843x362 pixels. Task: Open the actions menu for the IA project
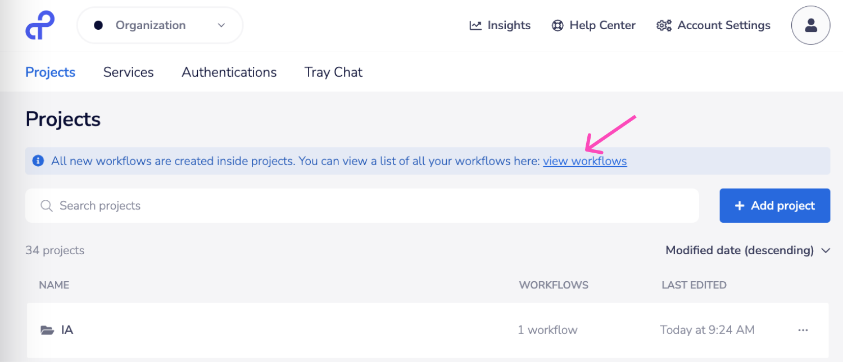[x=803, y=330]
